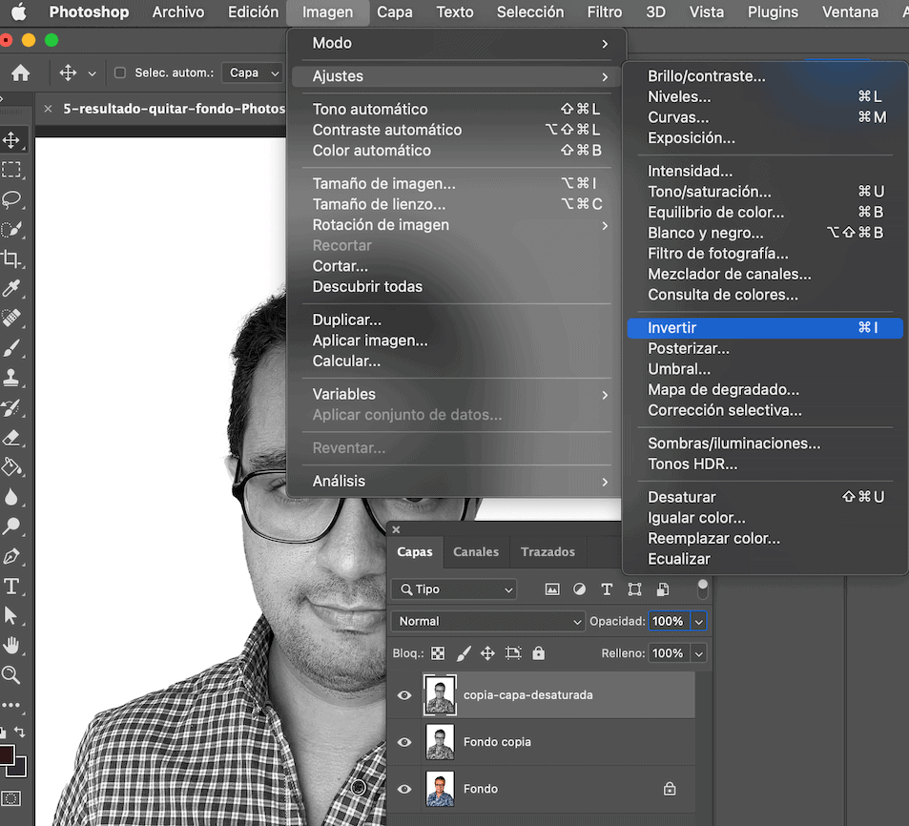This screenshot has height=826, width=909.
Task: Select the Spot Healing Brush tool
Action: click(x=11, y=318)
